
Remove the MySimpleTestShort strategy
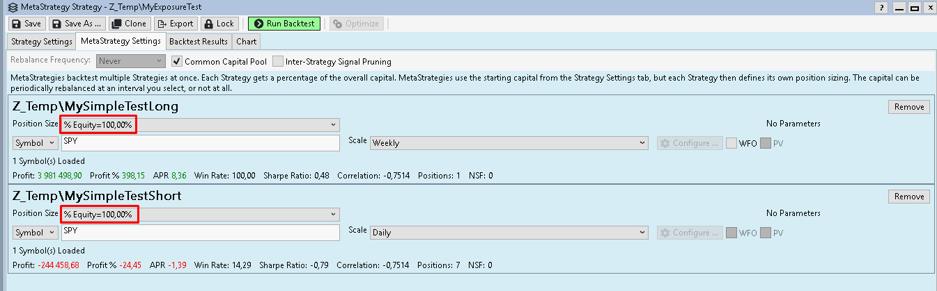pyautogui.click(x=908, y=197)
